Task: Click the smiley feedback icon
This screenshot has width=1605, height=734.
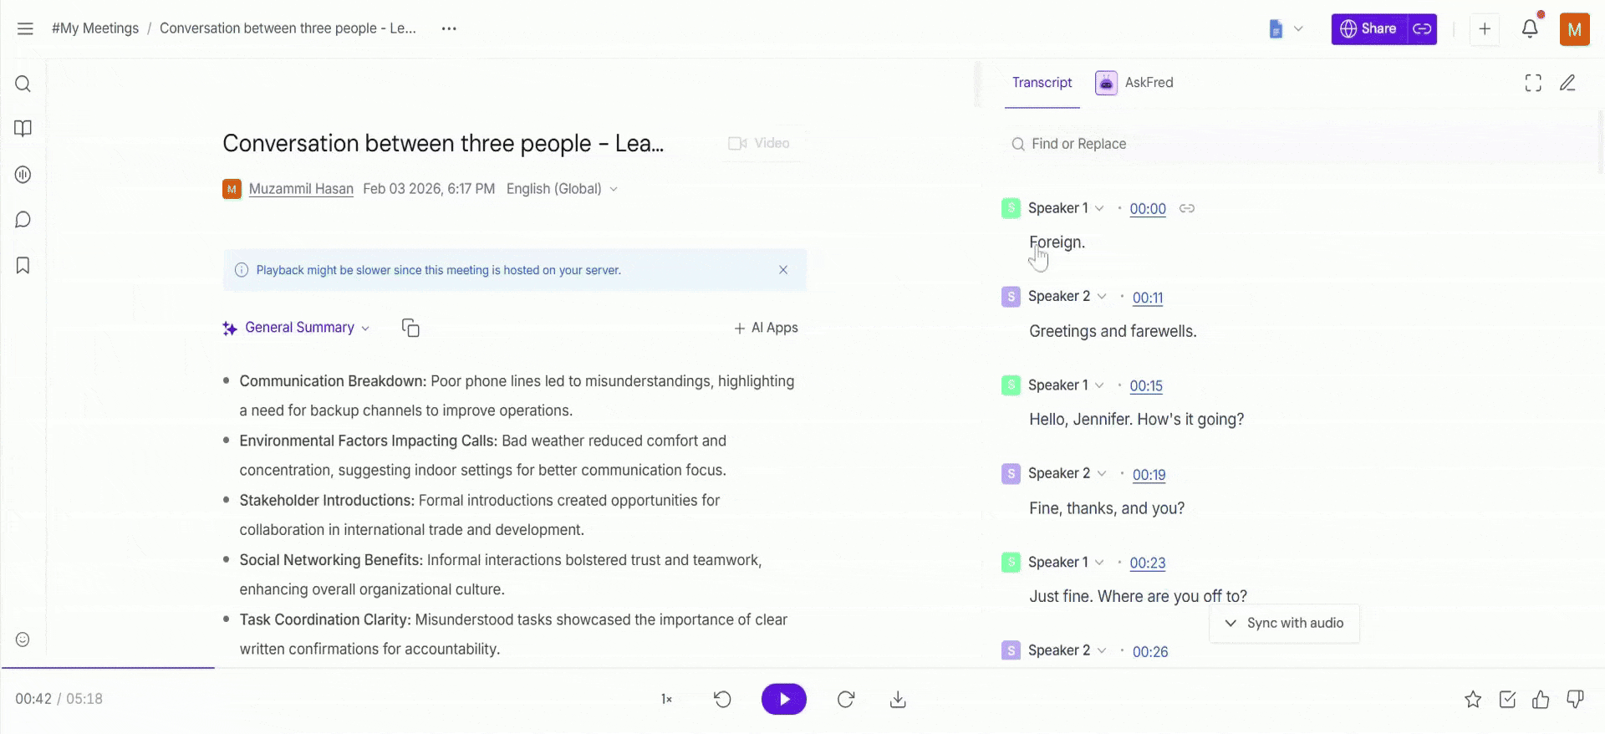Action: coord(23,640)
